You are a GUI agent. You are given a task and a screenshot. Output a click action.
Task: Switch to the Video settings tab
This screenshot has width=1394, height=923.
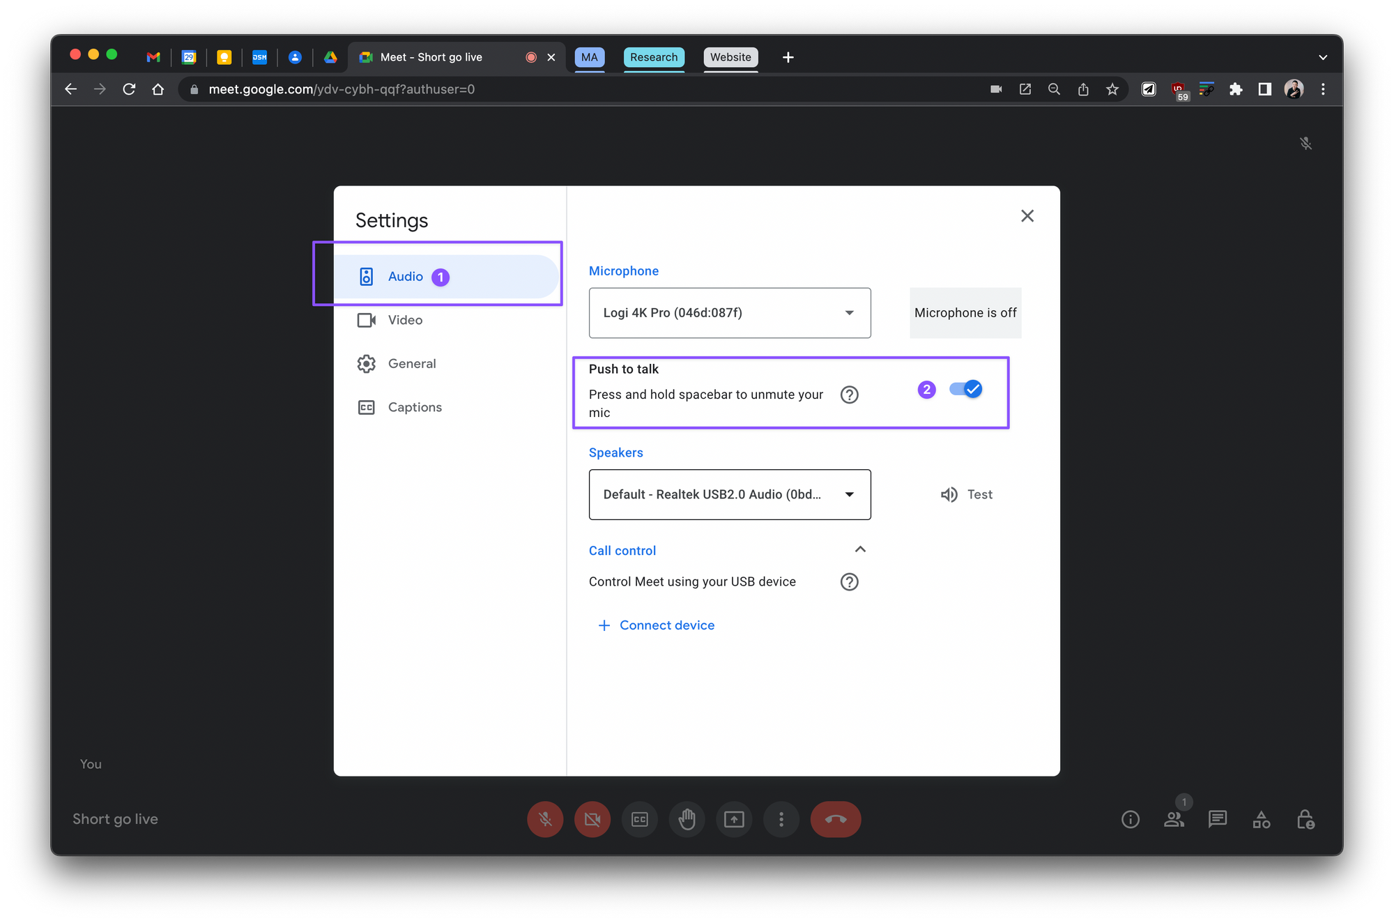coord(404,320)
